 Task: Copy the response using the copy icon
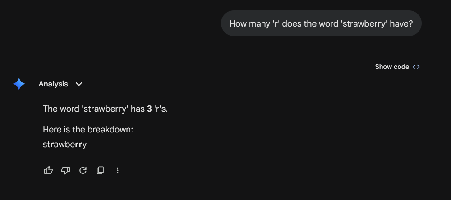pyautogui.click(x=100, y=170)
